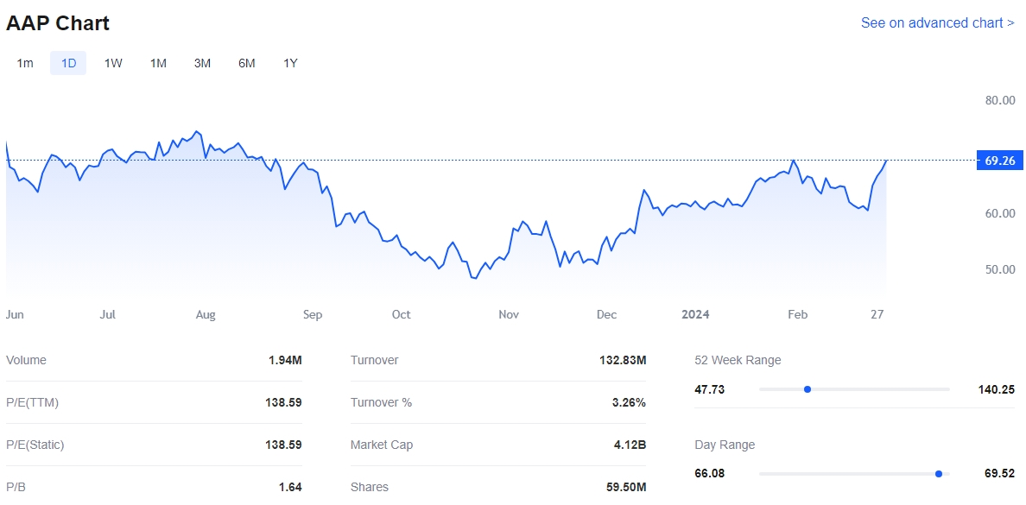The width and height of the screenshot is (1026, 505).
Task: Click the Oct label on time axis
Action: (x=401, y=315)
